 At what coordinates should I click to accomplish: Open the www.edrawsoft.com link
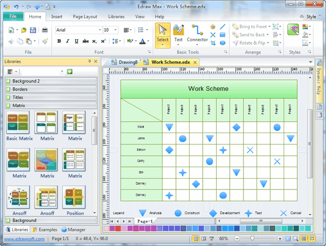[x=24, y=239]
